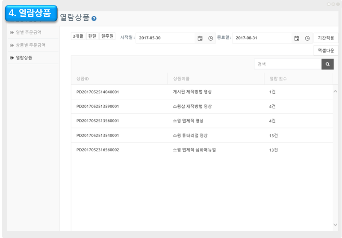Open the end date calendar picker icon
The width and height of the screenshot is (342, 238).
click(297, 38)
